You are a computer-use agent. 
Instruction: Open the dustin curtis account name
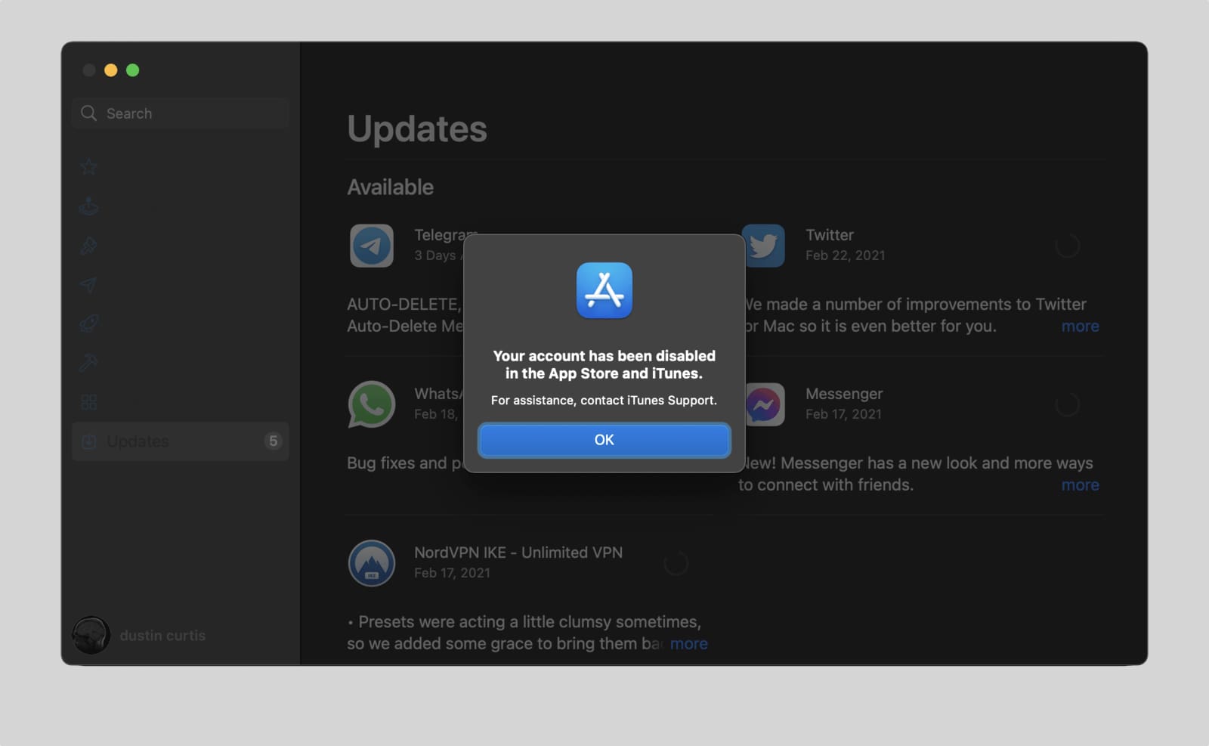(x=162, y=636)
